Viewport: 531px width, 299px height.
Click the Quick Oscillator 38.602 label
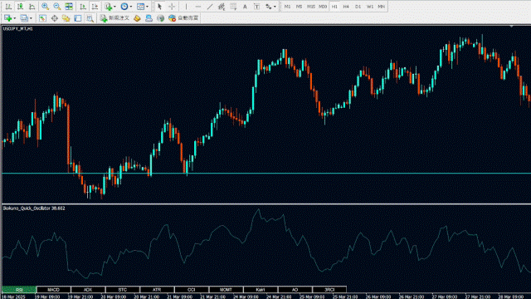34,208
